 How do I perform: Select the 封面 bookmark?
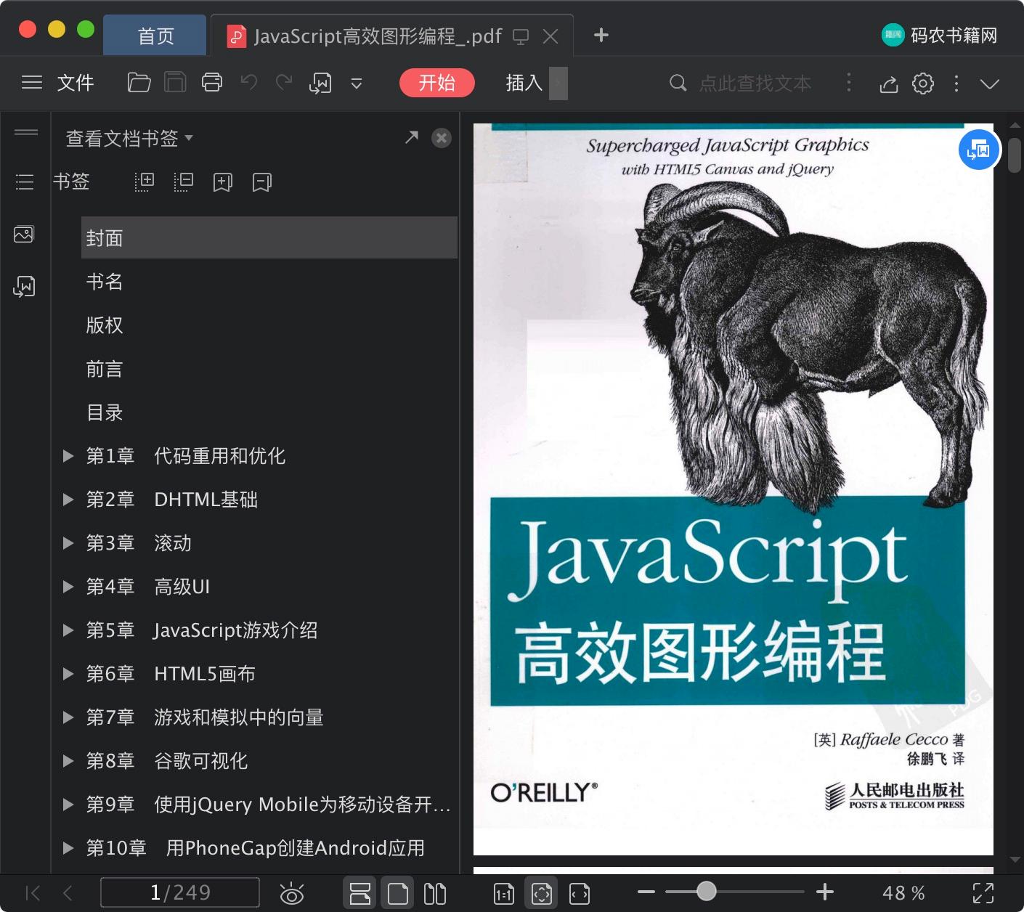[x=269, y=237]
